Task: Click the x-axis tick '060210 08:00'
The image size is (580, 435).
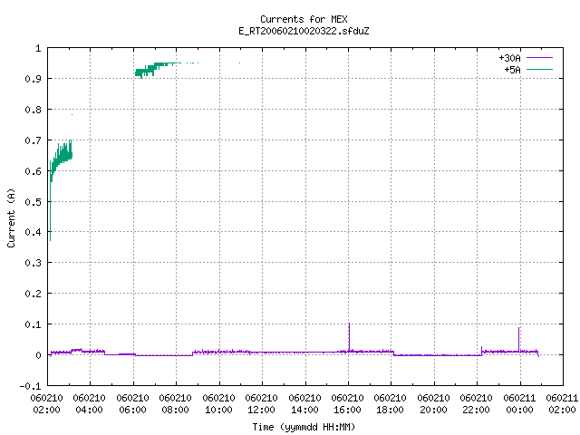Action: click(175, 404)
